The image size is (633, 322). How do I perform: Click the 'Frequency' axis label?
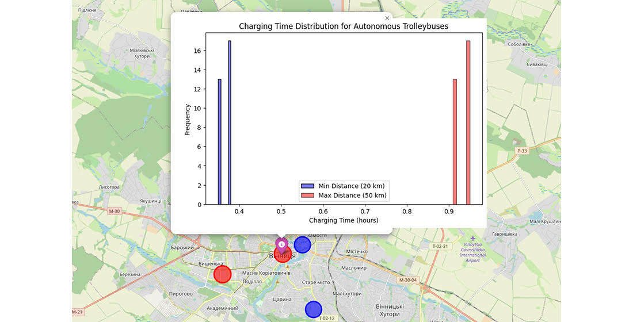pyautogui.click(x=188, y=120)
